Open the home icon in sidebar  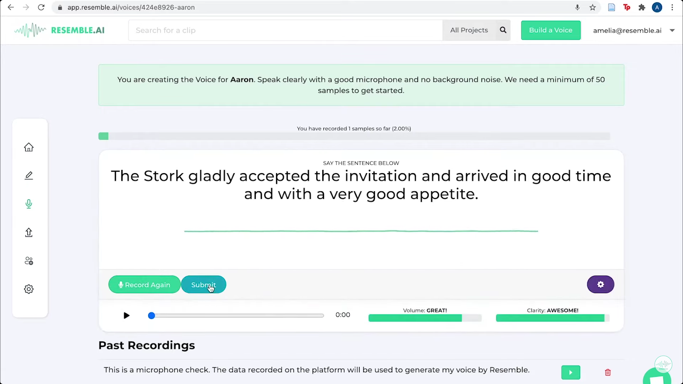point(29,147)
